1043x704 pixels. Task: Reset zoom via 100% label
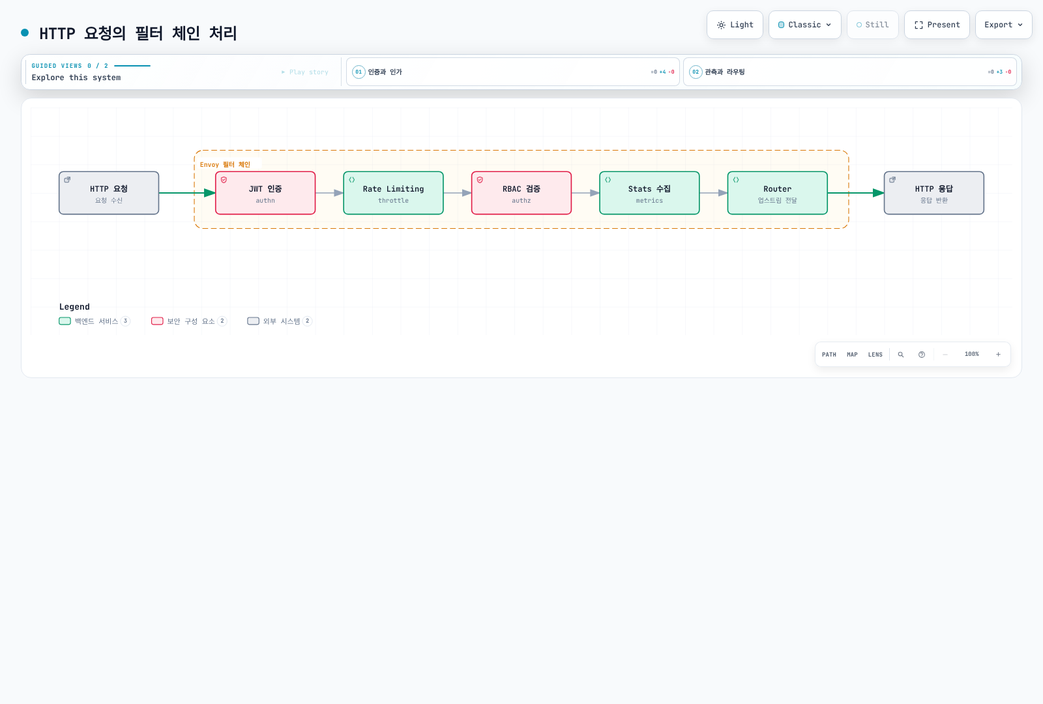click(972, 355)
